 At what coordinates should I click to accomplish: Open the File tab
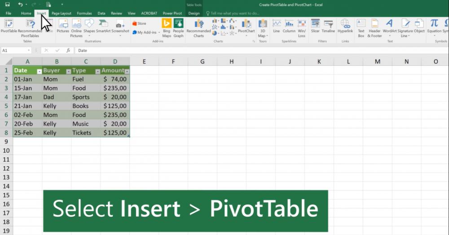[x=9, y=13]
